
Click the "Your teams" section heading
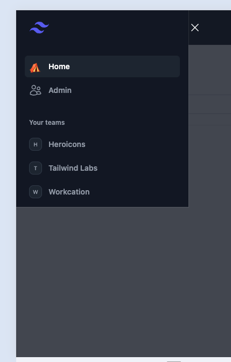[x=47, y=122]
